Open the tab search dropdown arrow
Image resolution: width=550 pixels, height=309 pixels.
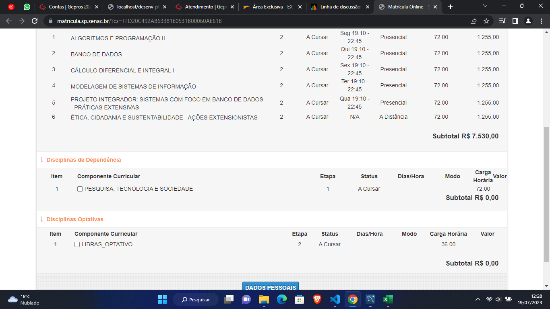[x=485, y=6]
